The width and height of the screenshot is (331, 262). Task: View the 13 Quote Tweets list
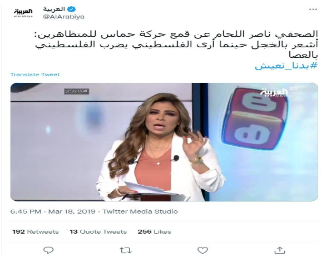[98, 231]
